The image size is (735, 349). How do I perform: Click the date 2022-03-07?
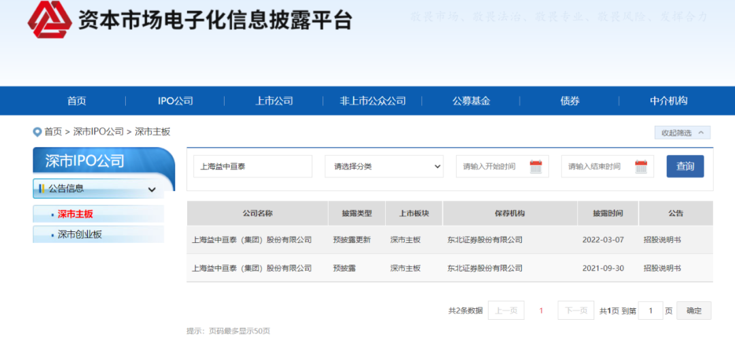click(603, 240)
